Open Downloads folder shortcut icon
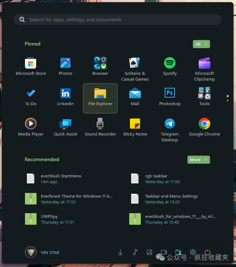Screen dimensions: 236x267 (x=120, y=252)
